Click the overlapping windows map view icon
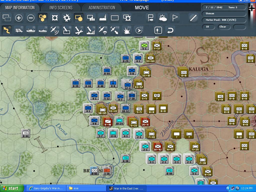The image size is (256, 192). [7, 18]
